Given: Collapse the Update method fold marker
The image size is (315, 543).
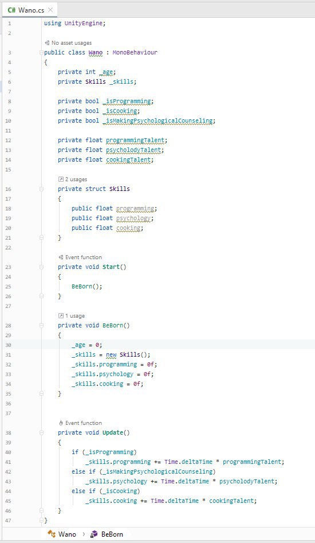Looking at the screenshot, I should click(41, 432).
